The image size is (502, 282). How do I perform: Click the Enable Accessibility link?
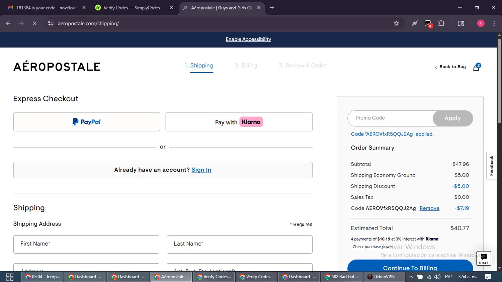pos(248,39)
